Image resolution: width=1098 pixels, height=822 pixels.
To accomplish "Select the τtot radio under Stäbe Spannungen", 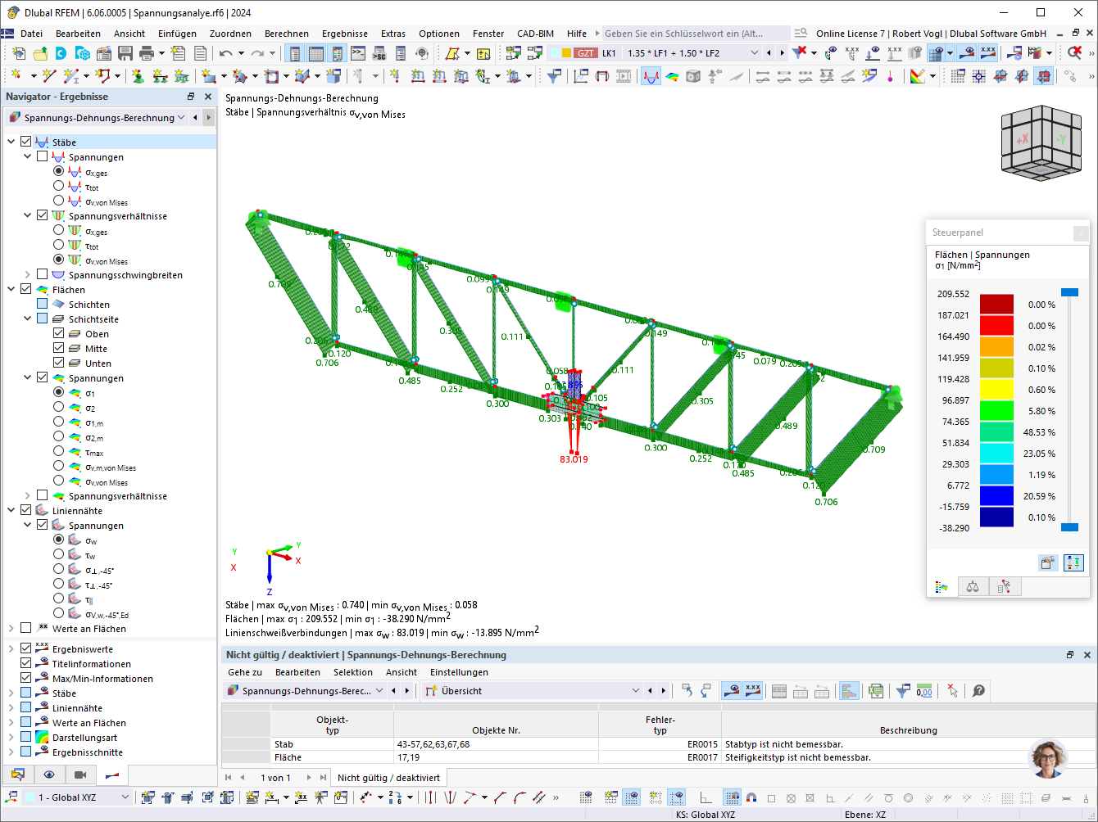I will point(58,186).
